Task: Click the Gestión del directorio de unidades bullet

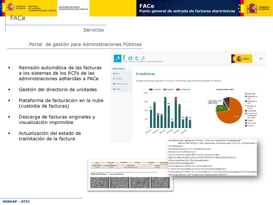Action: click(58, 90)
